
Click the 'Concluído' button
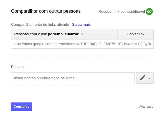[22, 107]
